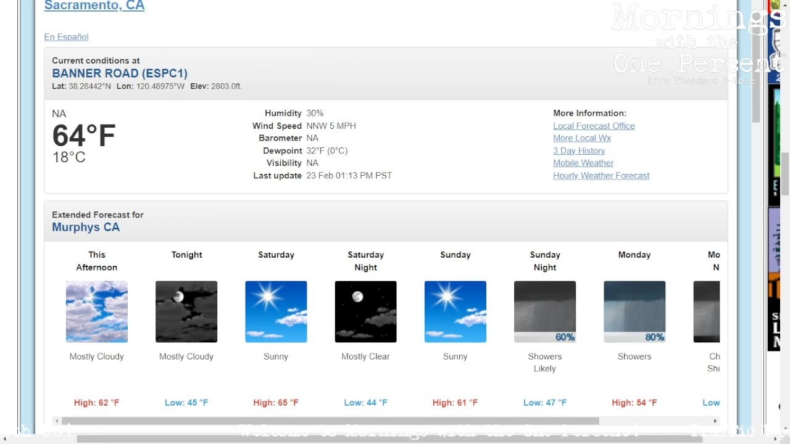Click the page vertical scrollbar thumb
This screenshot has height=444, width=790.
756,62
